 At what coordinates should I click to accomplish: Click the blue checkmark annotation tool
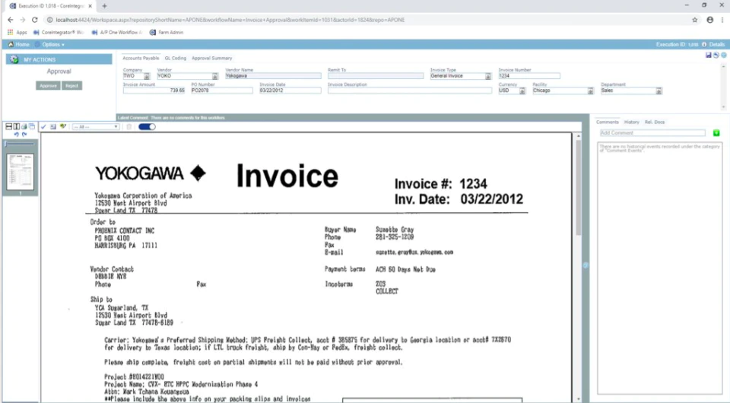(43, 126)
